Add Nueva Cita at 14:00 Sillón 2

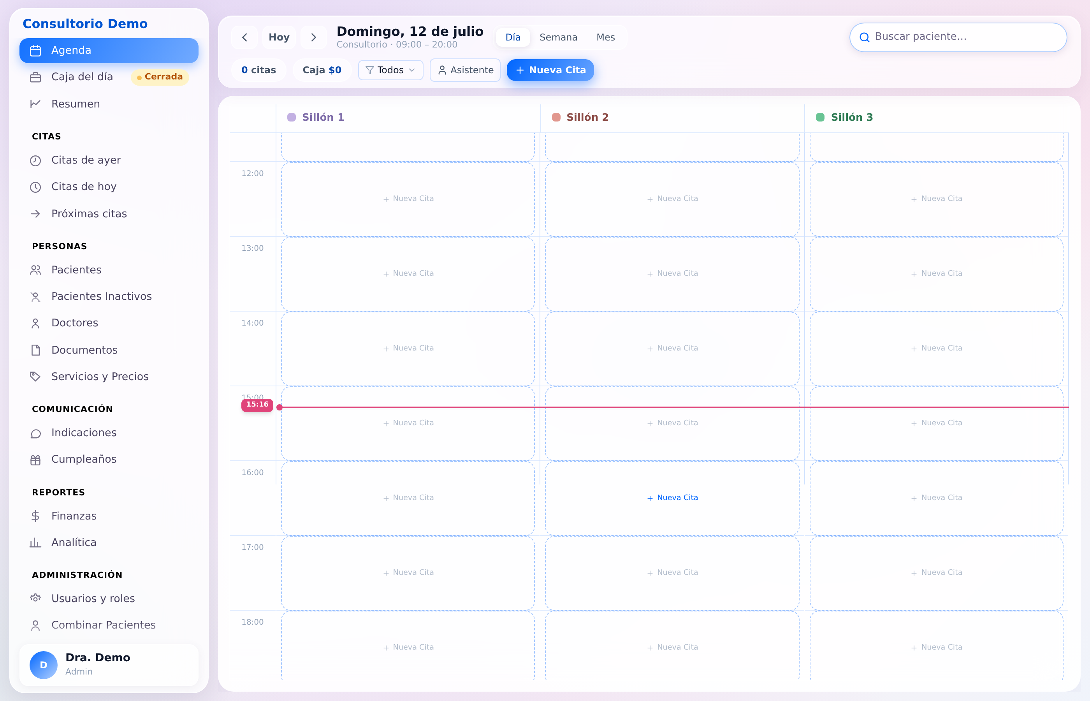pyautogui.click(x=672, y=348)
